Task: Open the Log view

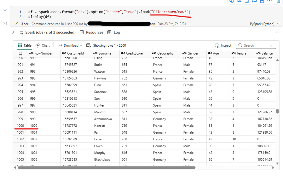Action: (117, 32)
